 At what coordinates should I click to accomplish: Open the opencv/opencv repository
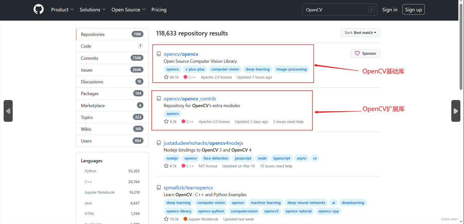tap(181, 54)
